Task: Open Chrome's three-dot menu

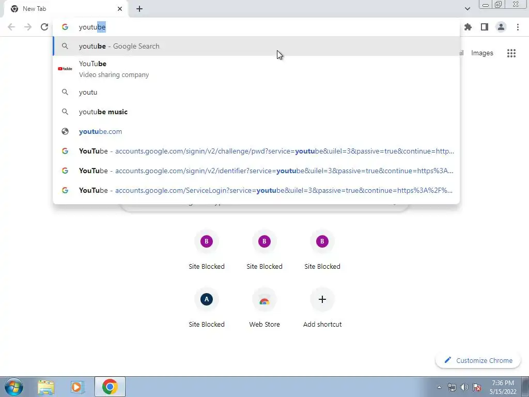Action: [x=518, y=27]
